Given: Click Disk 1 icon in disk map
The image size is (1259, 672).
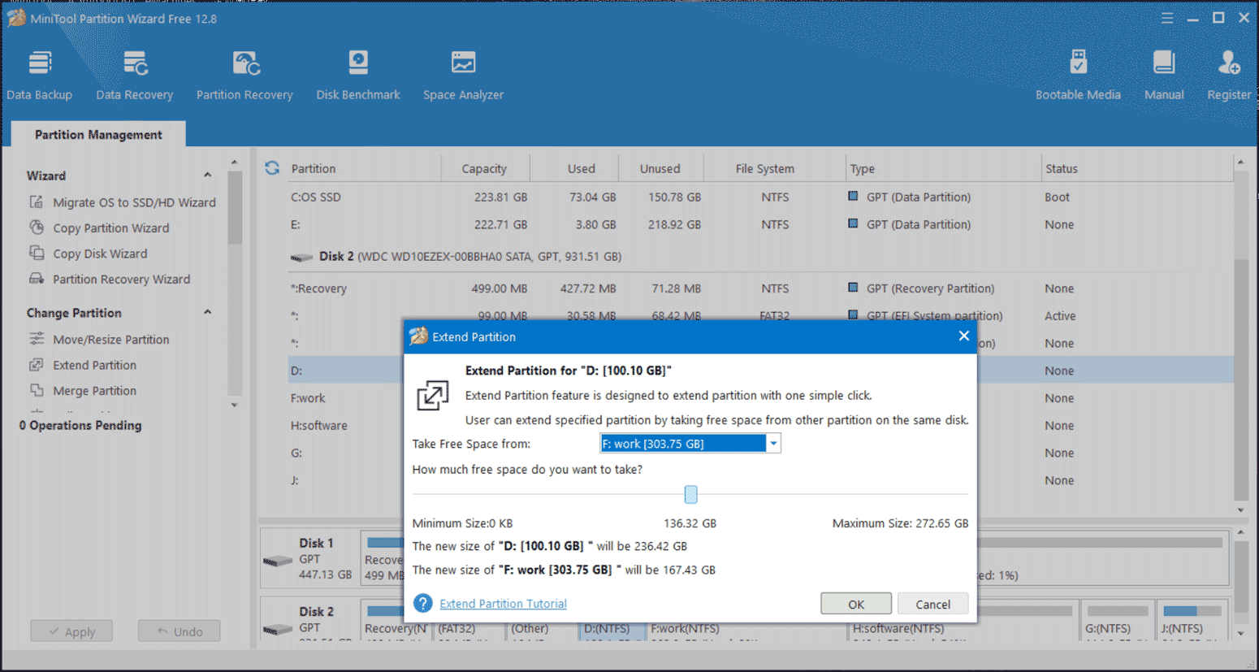Looking at the screenshot, I should (x=277, y=561).
